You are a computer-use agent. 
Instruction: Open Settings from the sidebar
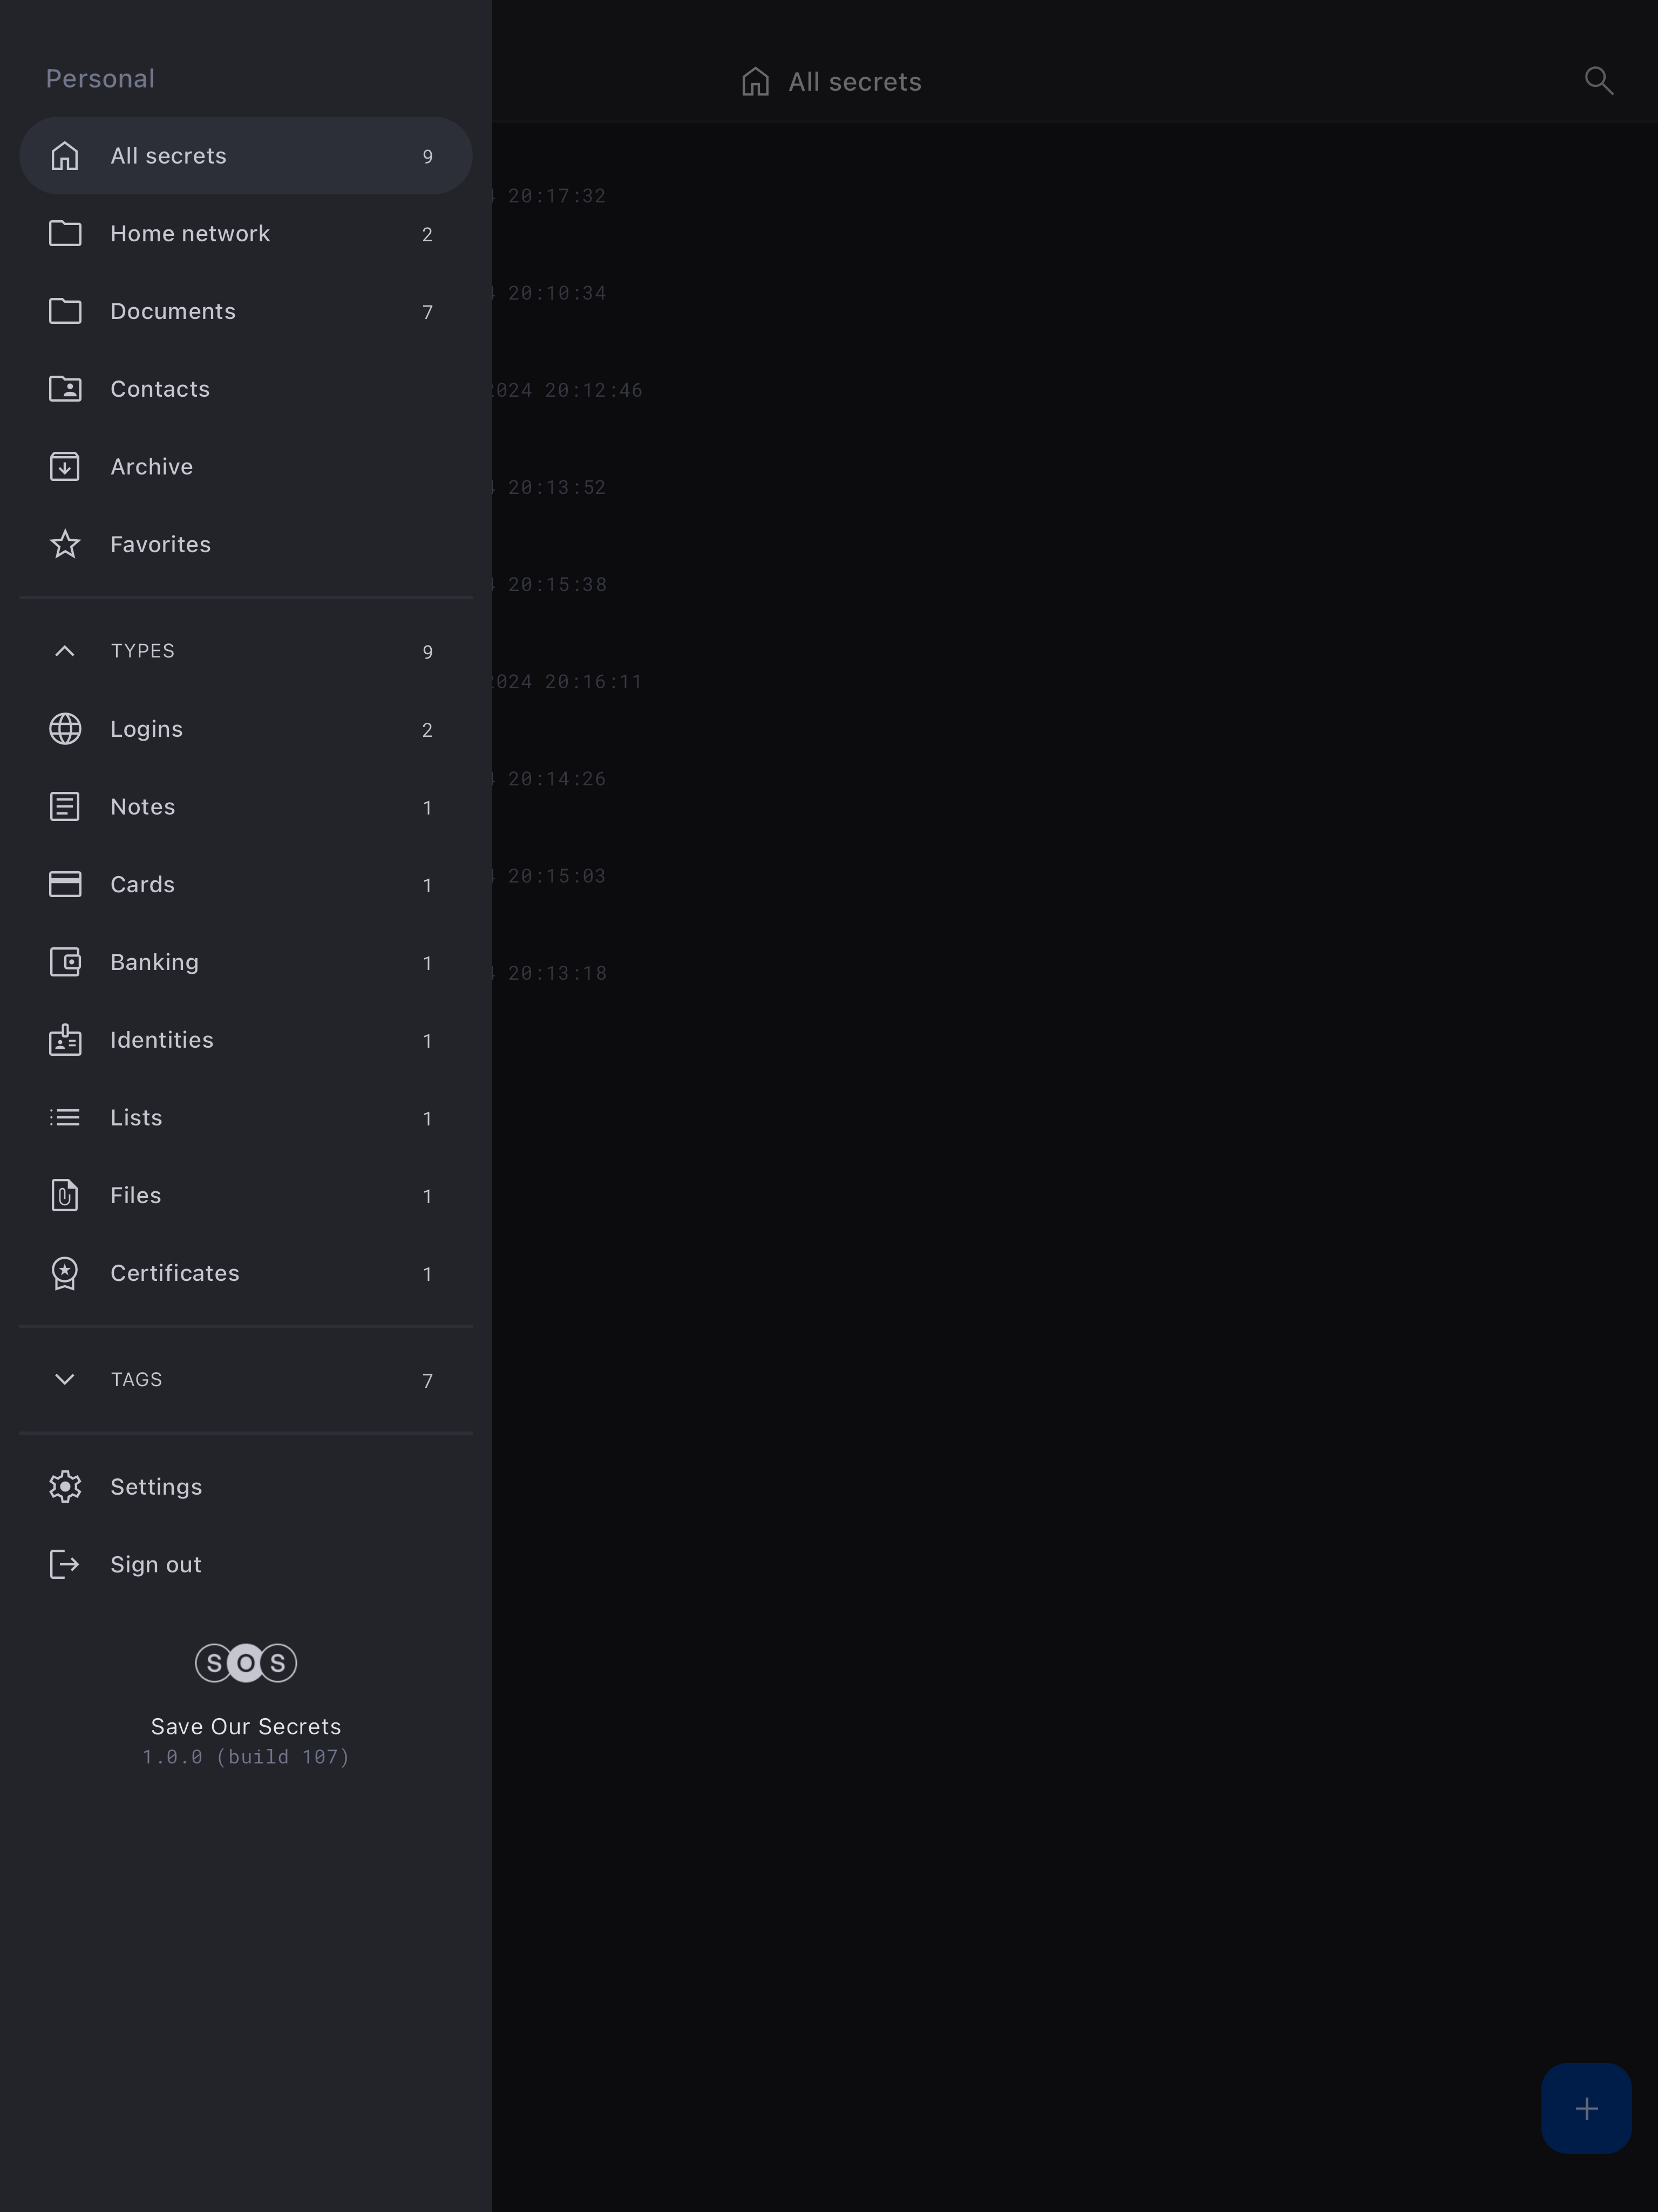tap(155, 1487)
